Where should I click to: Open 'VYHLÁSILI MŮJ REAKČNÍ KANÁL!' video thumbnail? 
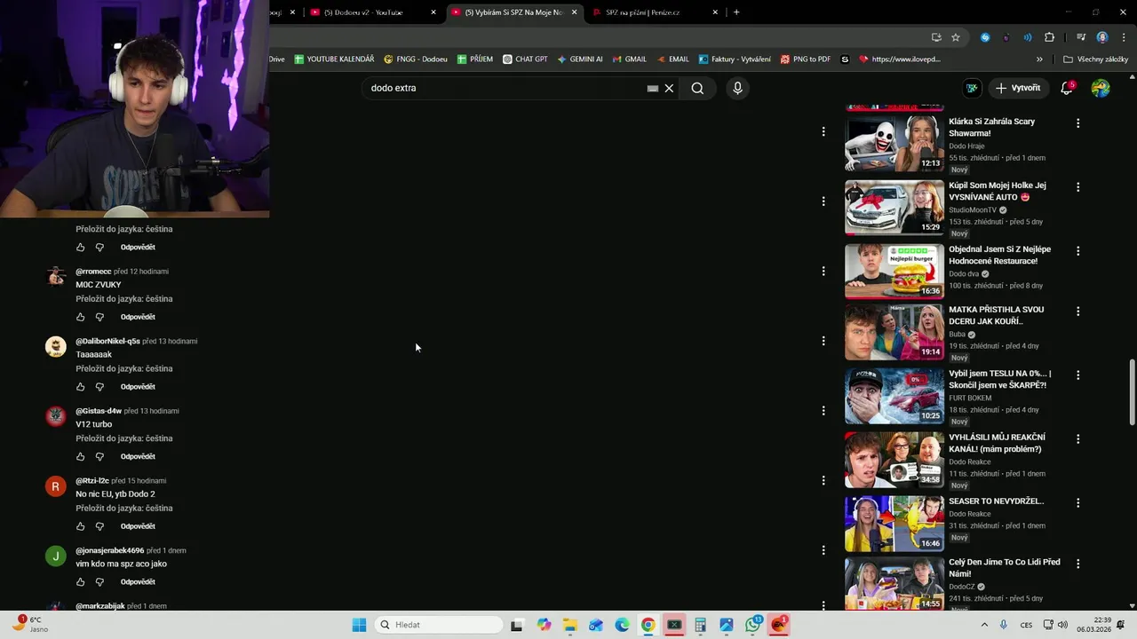point(894,460)
